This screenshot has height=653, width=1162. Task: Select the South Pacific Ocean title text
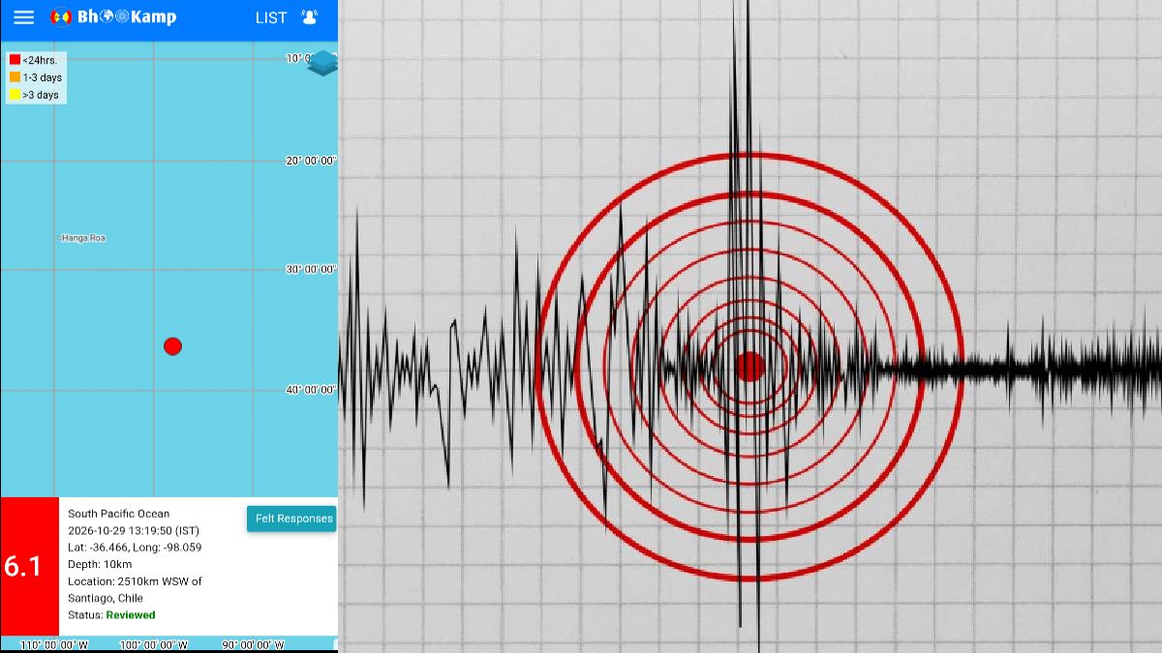(x=118, y=514)
